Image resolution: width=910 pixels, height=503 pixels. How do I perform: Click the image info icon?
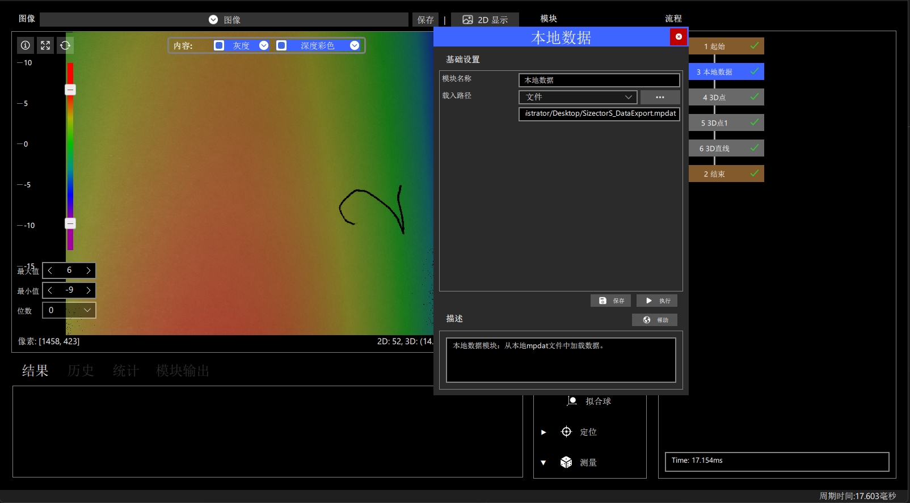(x=26, y=45)
